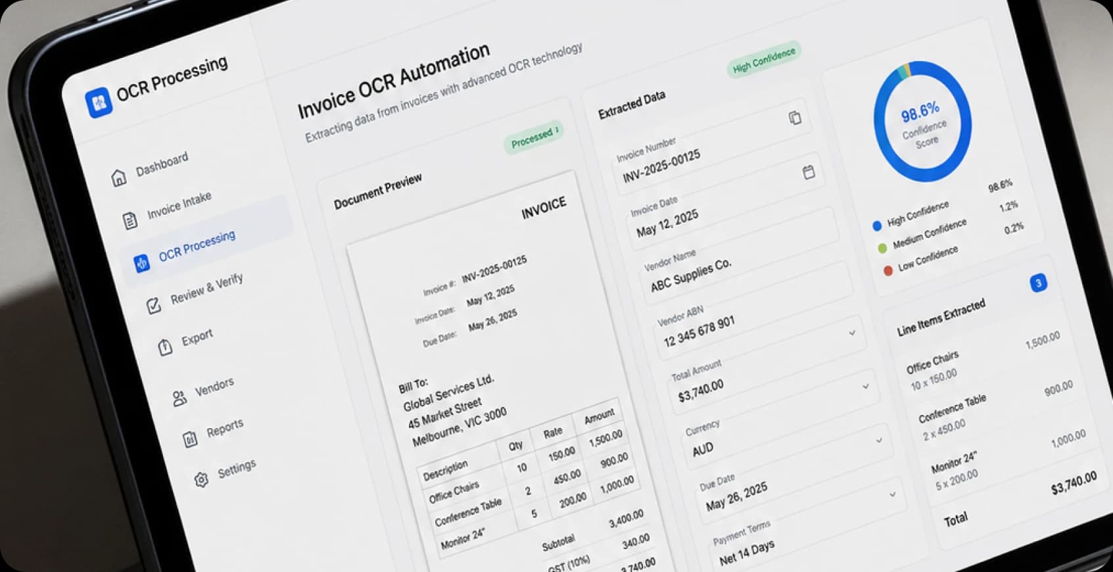
Task: Click Global Services Ltd. in the invoice preview
Action: [448, 393]
